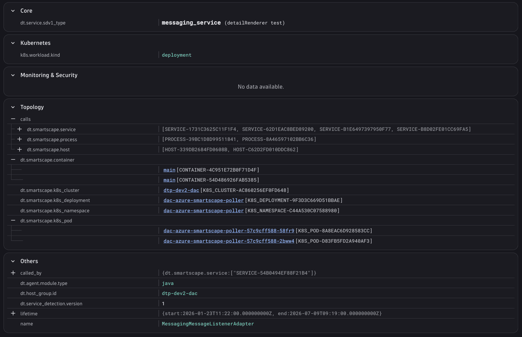Screen dimensions: 522x337
Task: Click the dt.smartscape.k8s_namespace field name
Action: [x=55, y=211]
